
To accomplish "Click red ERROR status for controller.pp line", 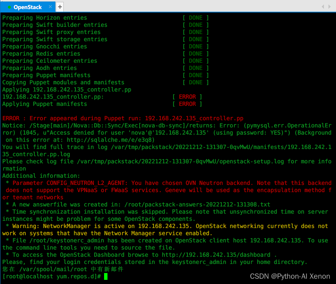I will (x=187, y=97).
